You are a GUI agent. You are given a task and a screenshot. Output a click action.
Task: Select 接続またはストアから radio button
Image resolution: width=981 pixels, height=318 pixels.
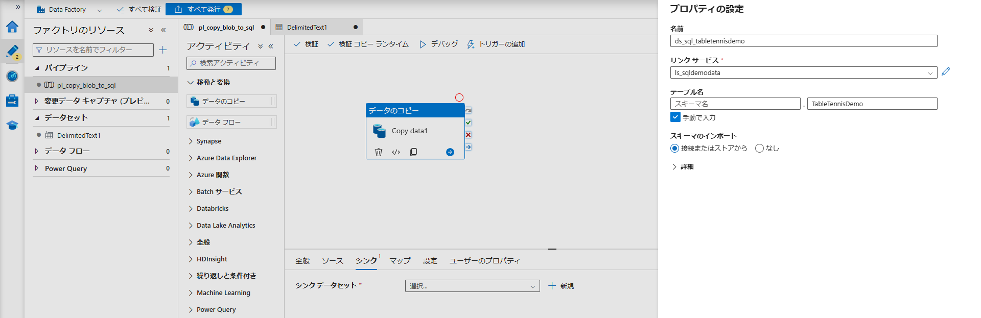(x=674, y=149)
